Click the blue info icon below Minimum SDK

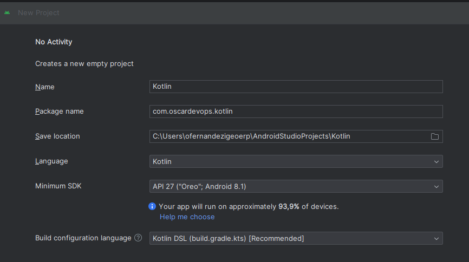152,206
